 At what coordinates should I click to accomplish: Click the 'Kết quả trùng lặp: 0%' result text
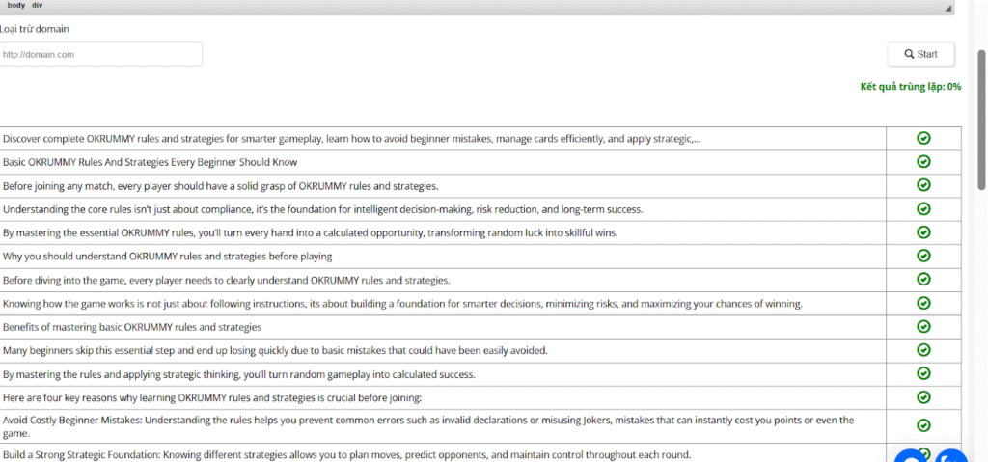click(910, 87)
